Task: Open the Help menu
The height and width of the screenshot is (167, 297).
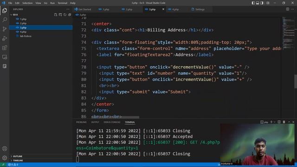Action: click(73, 3)
